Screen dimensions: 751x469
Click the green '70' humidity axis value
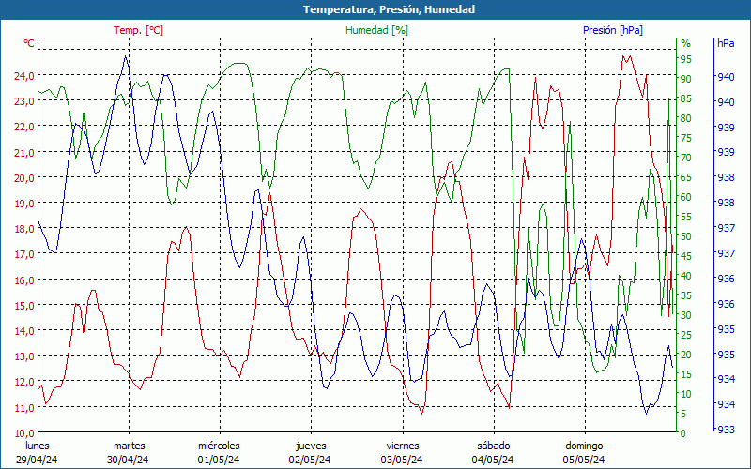click(x=686, y=158)
